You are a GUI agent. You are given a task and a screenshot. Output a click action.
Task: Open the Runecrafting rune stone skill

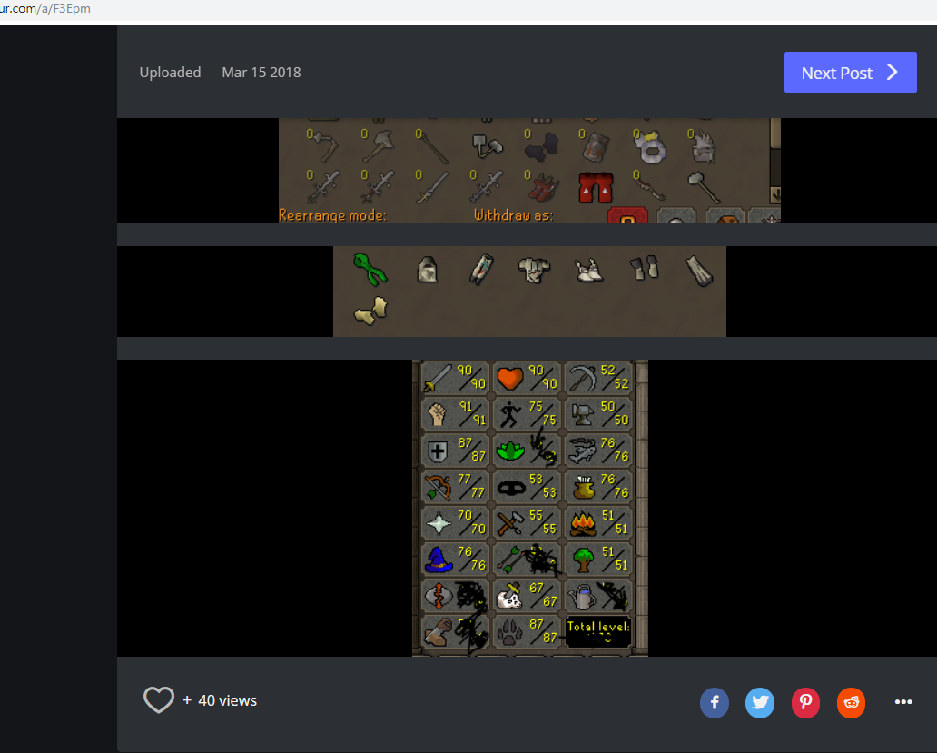pyautogui.click(x=438, y=597)
